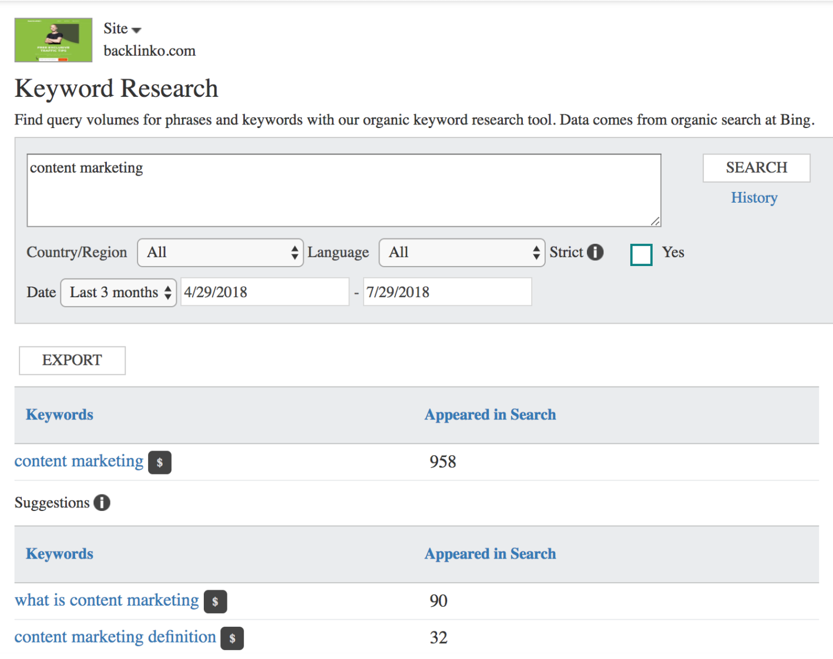833x659 pixels.
Task: Click the EXPORT button
Action: (x=72, y=360)
